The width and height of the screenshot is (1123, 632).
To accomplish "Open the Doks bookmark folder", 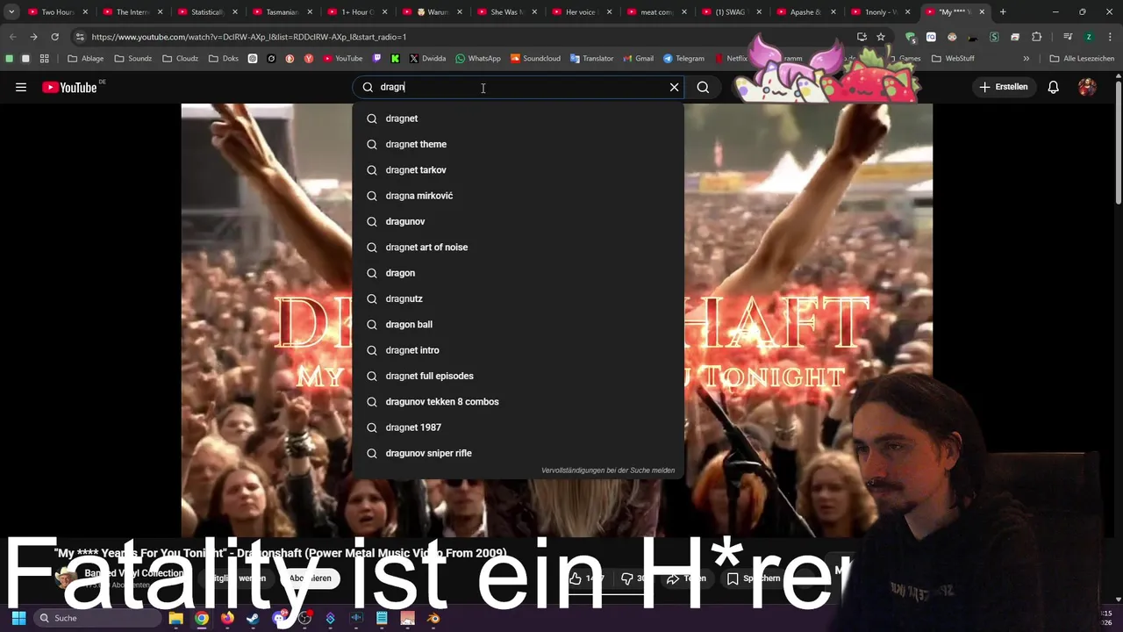I will point(224,59).
